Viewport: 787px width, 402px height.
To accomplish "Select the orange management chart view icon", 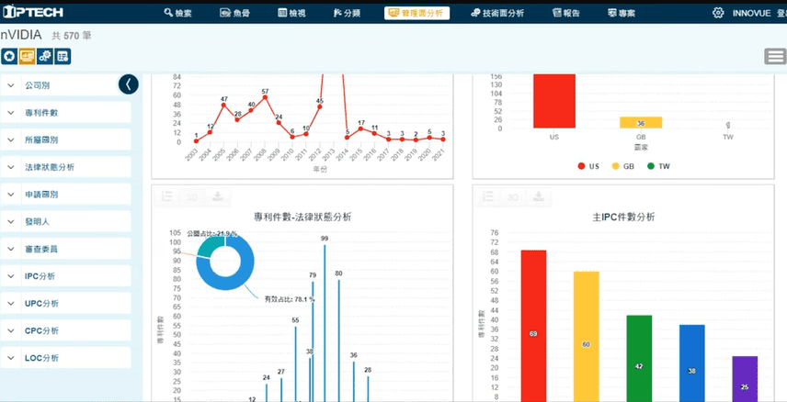I will tap(27, 56).
